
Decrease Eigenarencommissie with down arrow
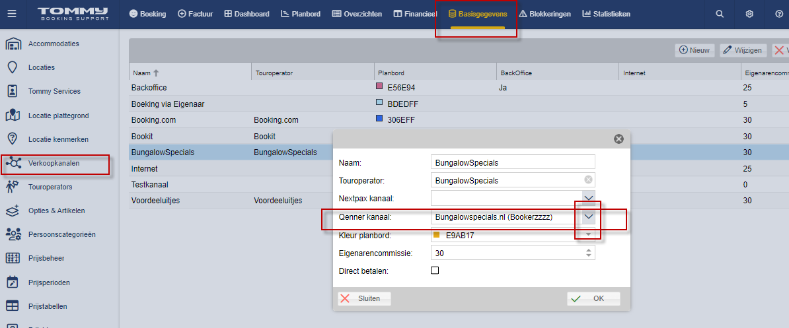589,255
